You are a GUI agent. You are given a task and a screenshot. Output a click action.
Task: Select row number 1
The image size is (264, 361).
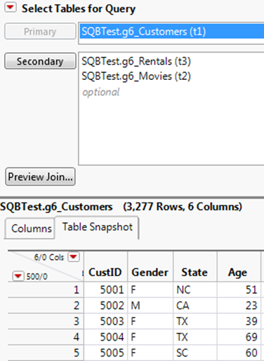click(x=46, y=290)
